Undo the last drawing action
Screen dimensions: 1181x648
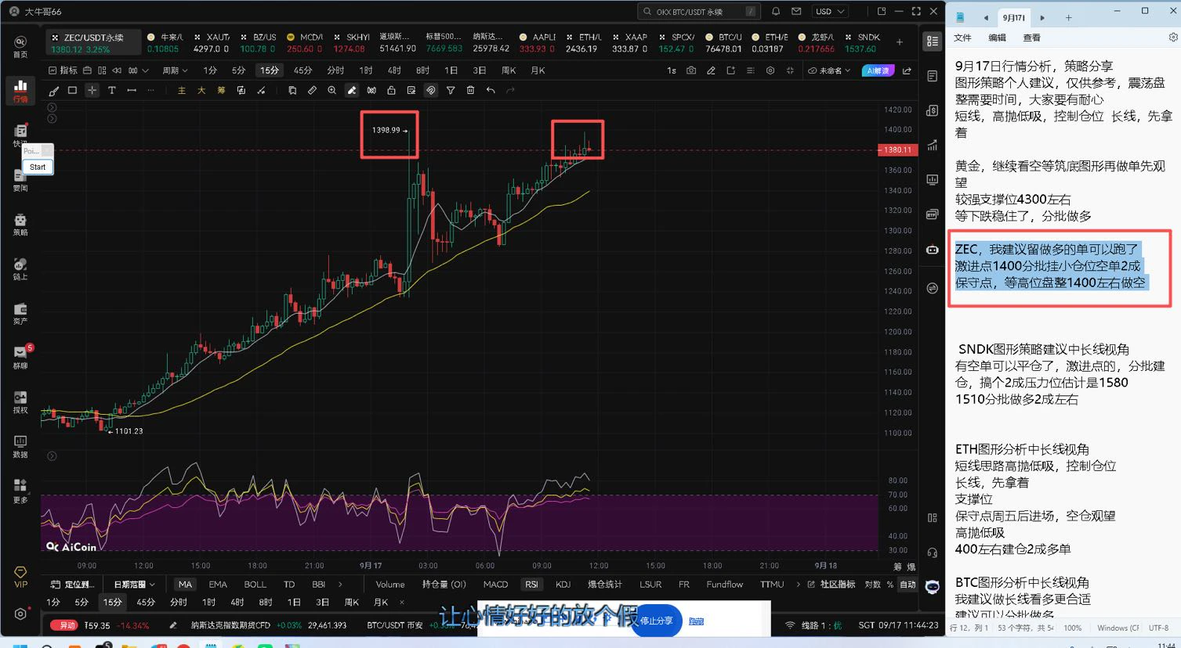(491, 91)
